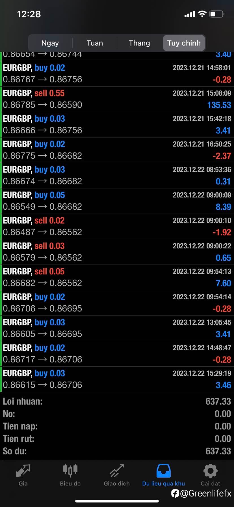Tap the So du balance row
The height and width of the screenshot is (507, 234).
tap(117, 451)
